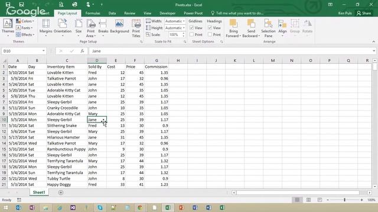Add a new sheet with plus button
The image size is (378, 212).
[x=61, y=193]
